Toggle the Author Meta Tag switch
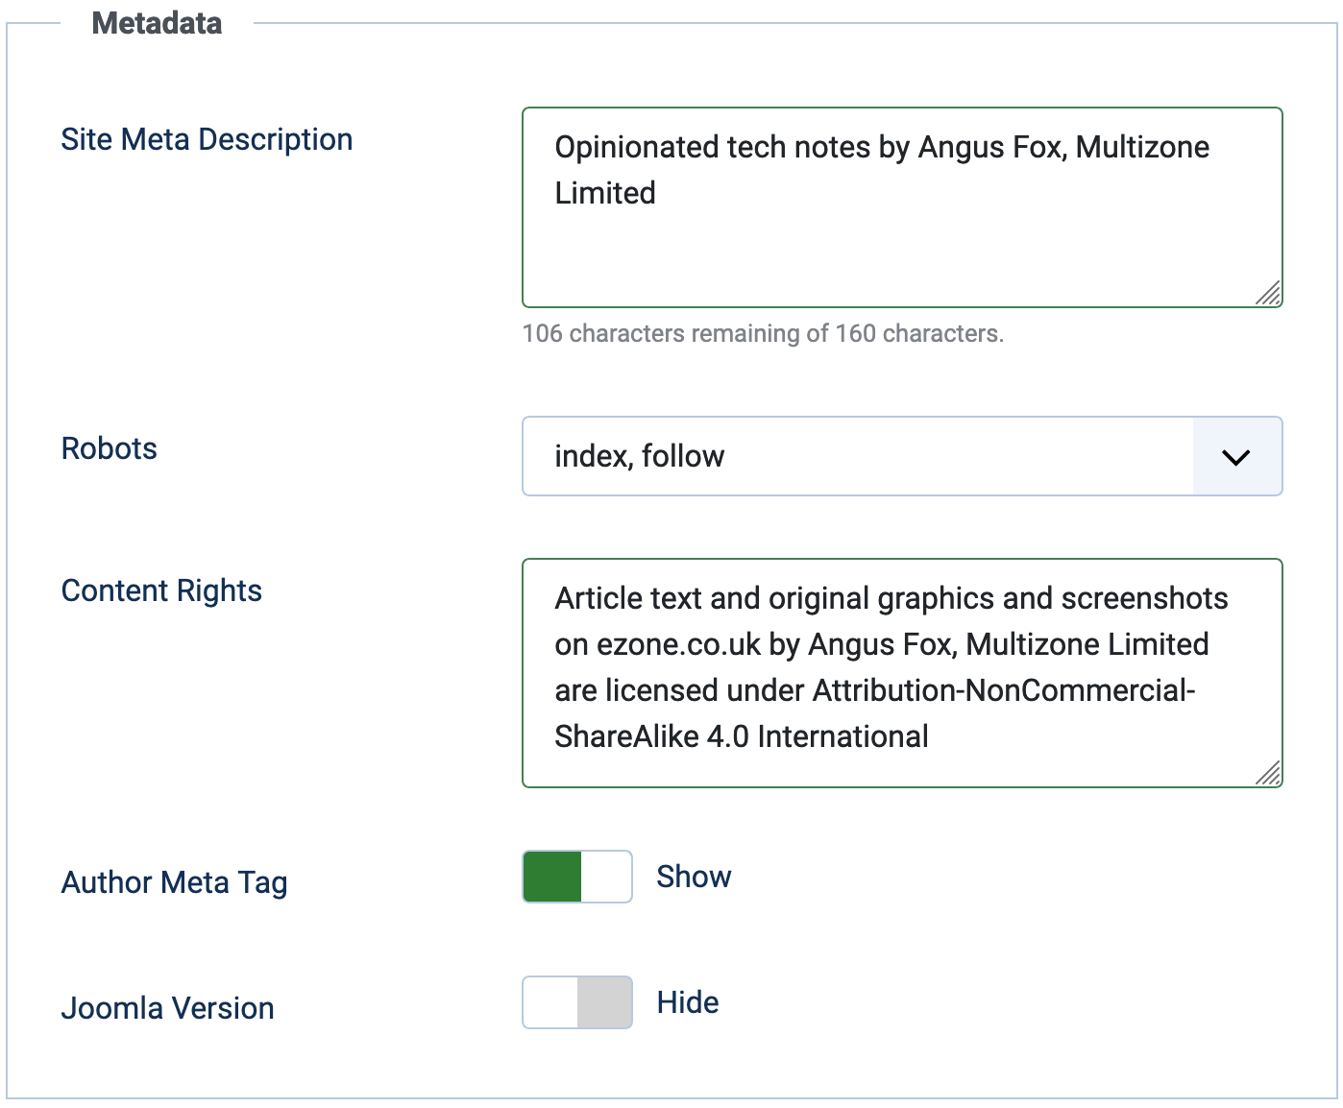 click(x=577, y=877)
